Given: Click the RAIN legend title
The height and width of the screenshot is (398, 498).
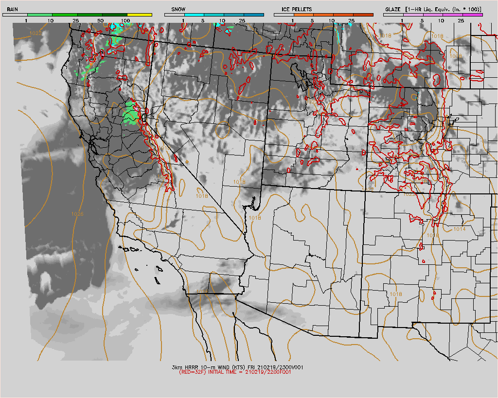Looking at the screenshot, I should tap(12, 9).
